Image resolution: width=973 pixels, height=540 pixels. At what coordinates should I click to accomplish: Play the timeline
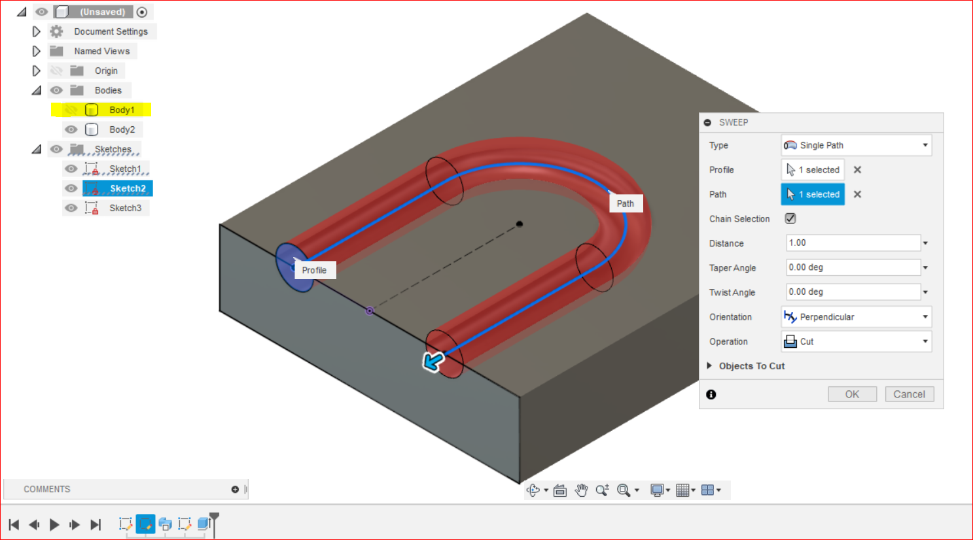(x=54, y=524)
